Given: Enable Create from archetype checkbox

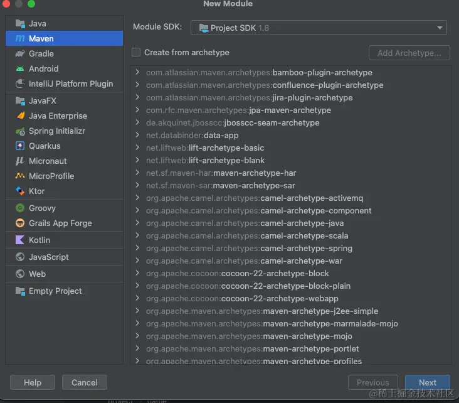Looking at the screenshot, I should click(x=136, y=53).
